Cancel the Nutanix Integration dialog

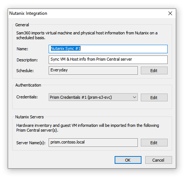[158, 160]
